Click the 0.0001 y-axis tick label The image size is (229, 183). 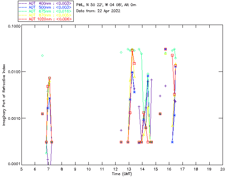(x=14, y=164)
